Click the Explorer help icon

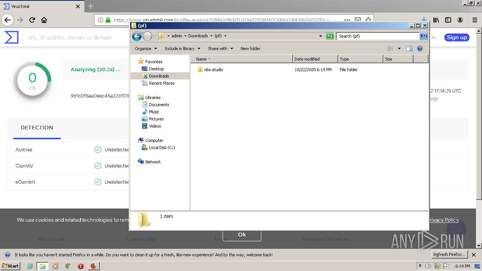(420, 49)
